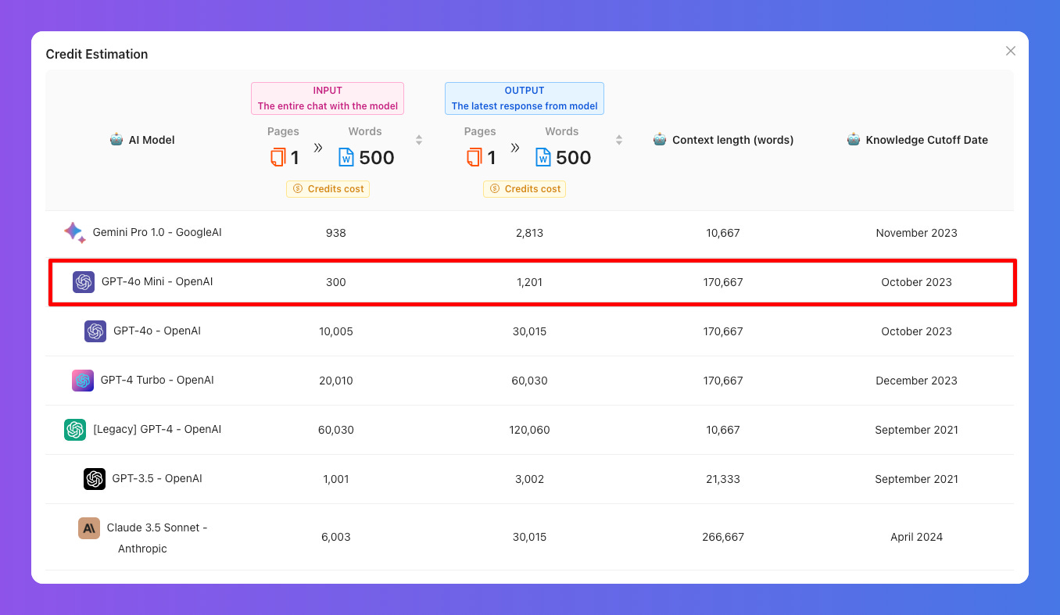Click the 21,333 context length cell
The height and width of the screenshot is (615, 1060).
(x=723, y=479)
